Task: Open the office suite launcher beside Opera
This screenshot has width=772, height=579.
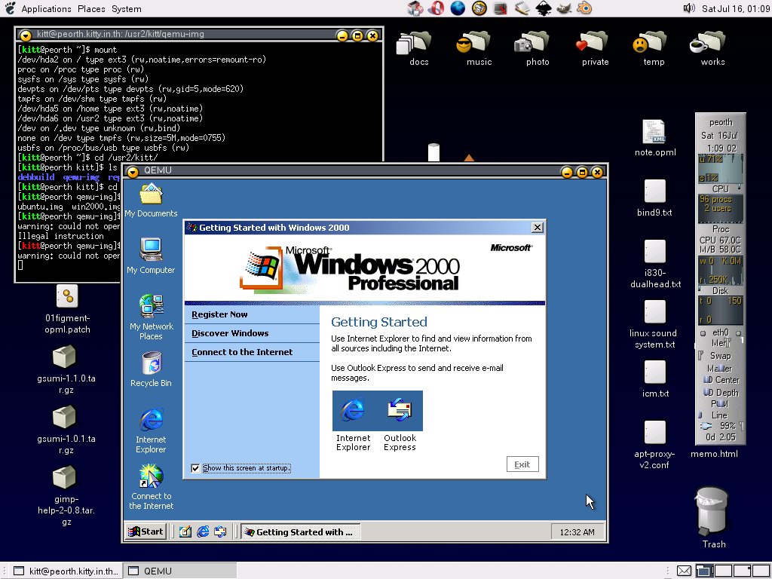Action: (x=415, y=8)
